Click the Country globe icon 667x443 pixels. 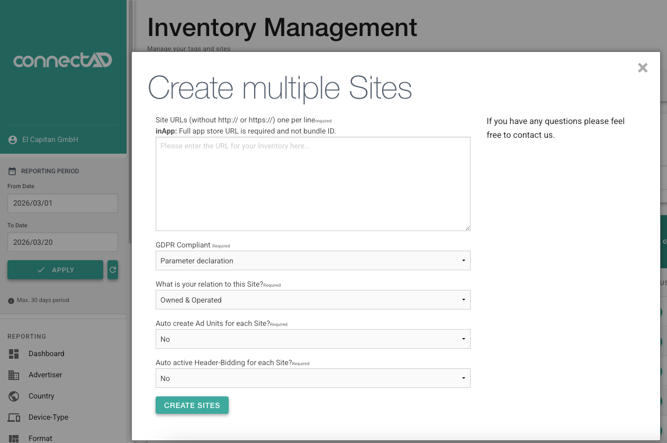14,396
